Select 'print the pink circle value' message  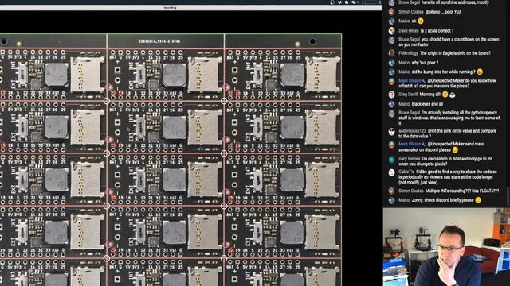click(448, 133)
